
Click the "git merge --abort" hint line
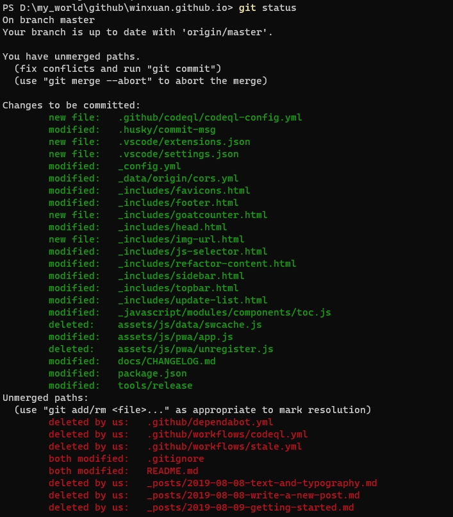click(141, 81)
